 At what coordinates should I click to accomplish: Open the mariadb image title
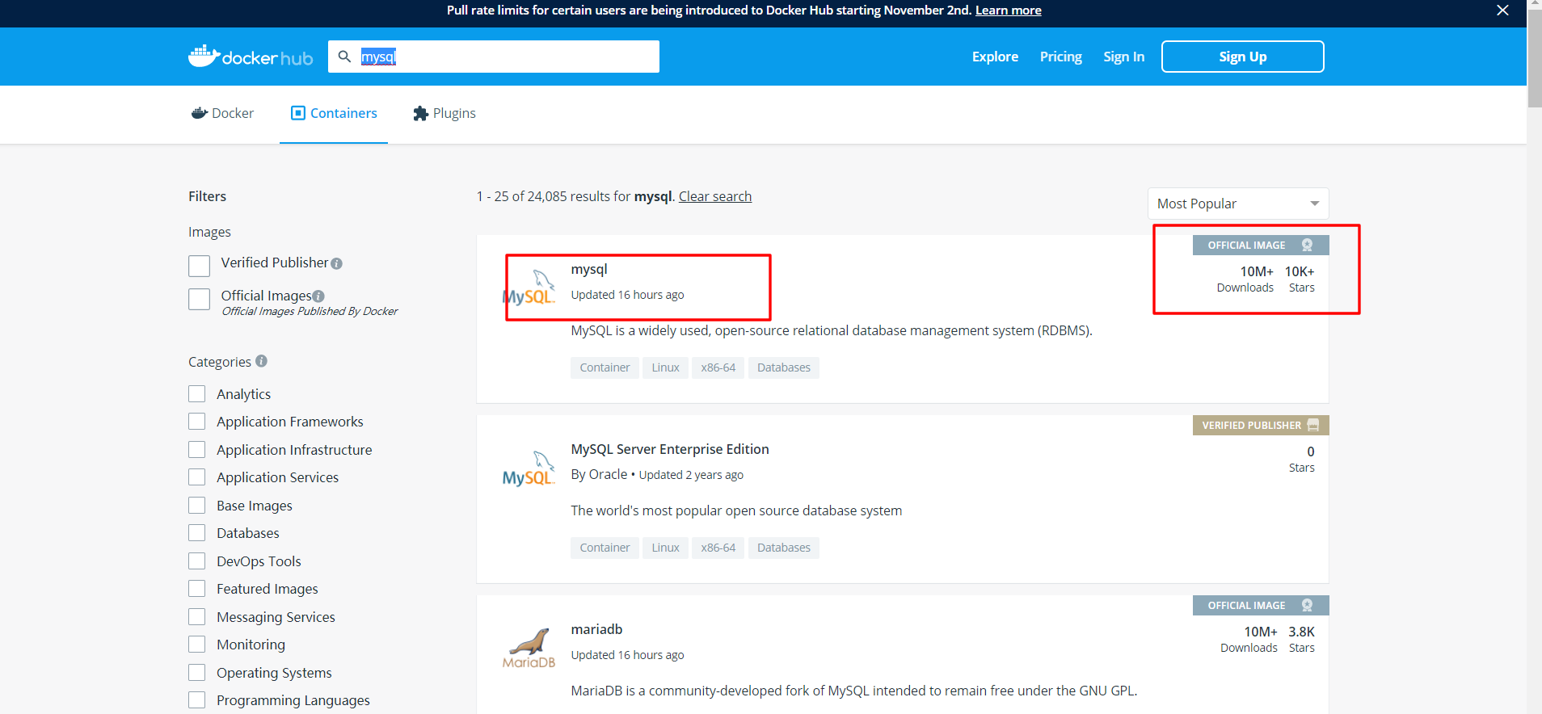click(x=596, y=629)
